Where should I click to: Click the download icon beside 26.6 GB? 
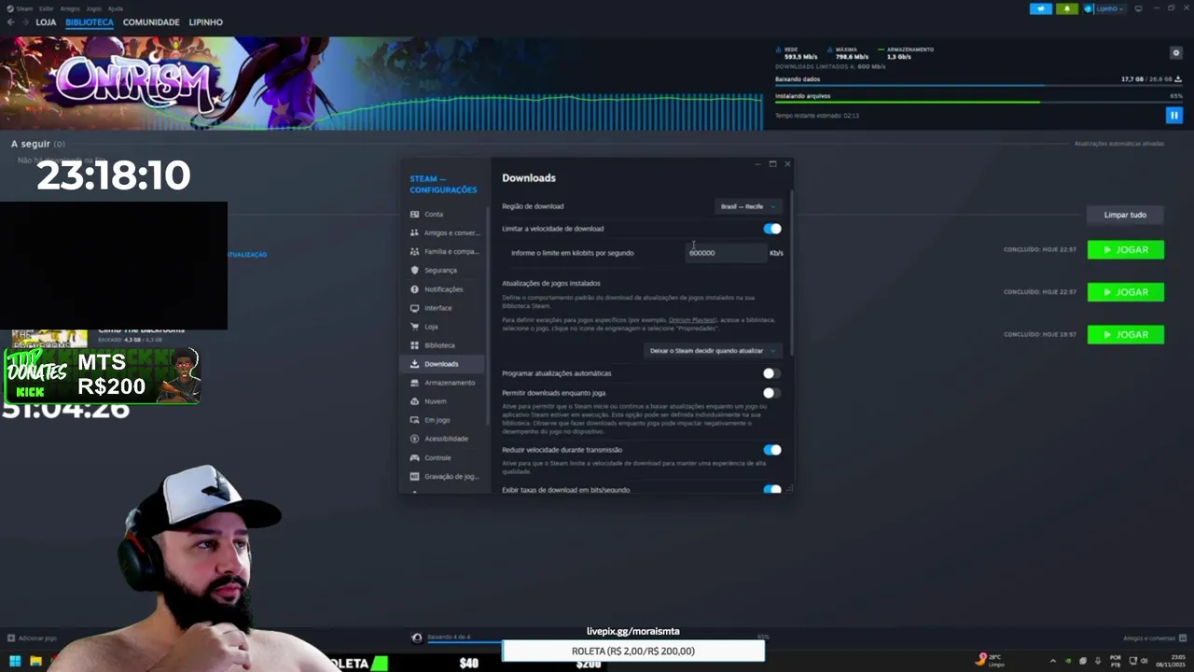point(1177,79)
